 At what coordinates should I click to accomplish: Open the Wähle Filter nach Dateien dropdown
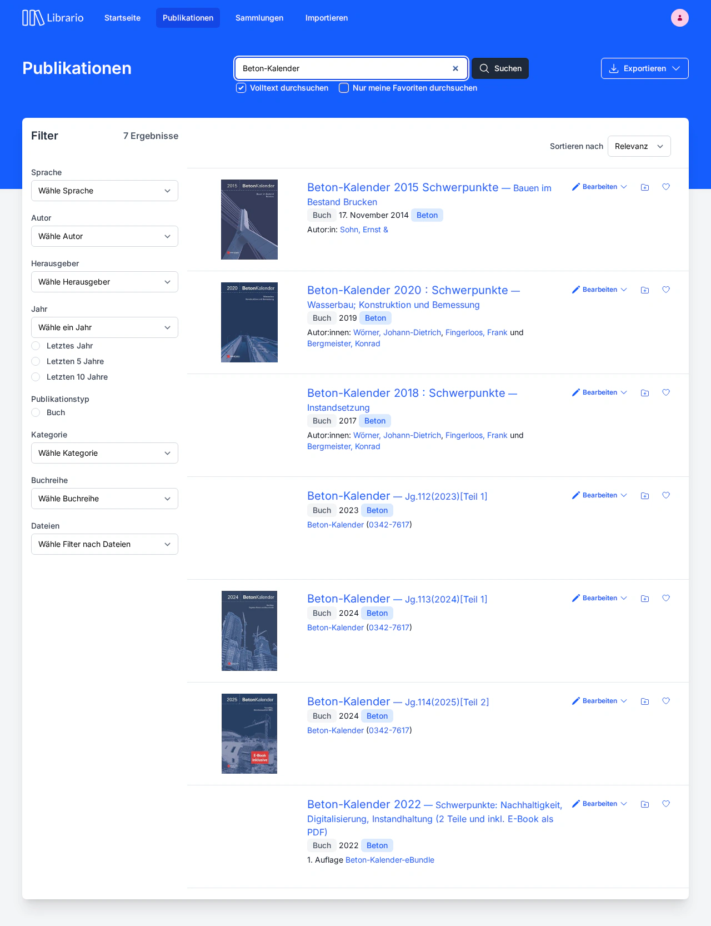tap(104, 544)
